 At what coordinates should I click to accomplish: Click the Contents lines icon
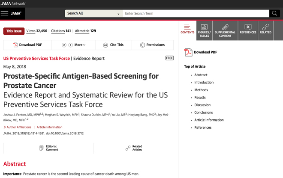click(x=187, y=27)
